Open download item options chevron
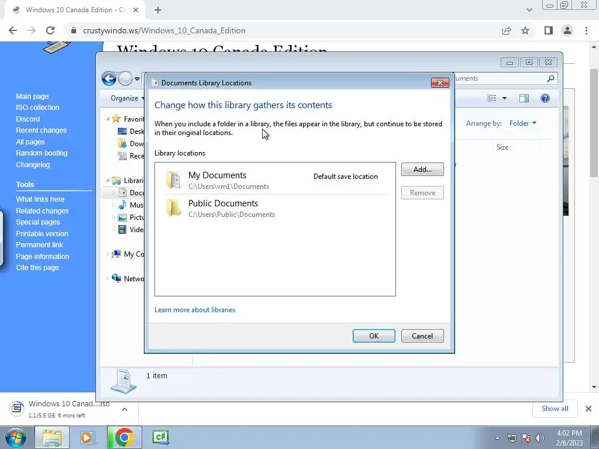 pyautogui.click(x=125, y=409)
